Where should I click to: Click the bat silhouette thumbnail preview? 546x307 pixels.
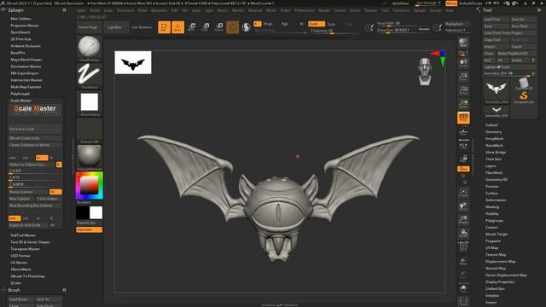[x=133, y=62]
